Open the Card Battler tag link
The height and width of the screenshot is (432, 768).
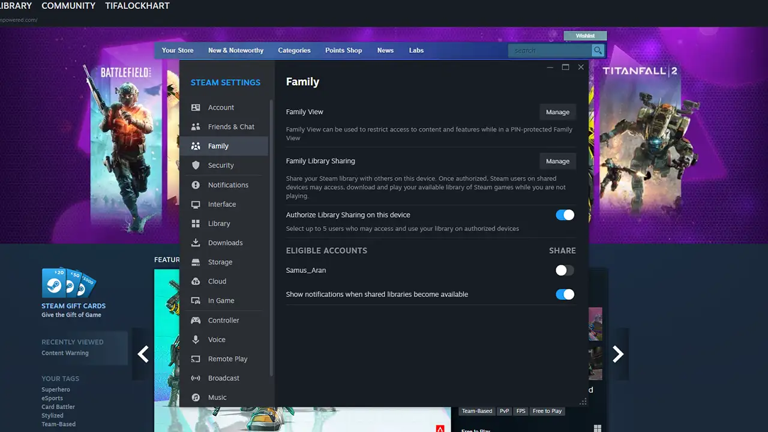(x=58, y=407)
